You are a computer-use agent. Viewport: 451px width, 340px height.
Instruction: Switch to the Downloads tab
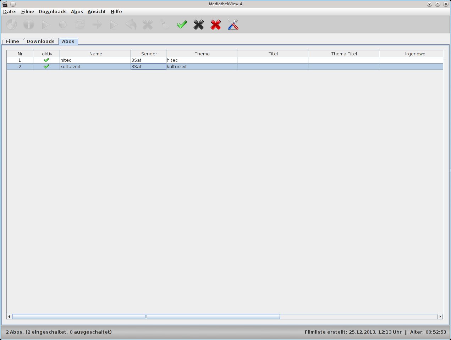coord(40,41)
